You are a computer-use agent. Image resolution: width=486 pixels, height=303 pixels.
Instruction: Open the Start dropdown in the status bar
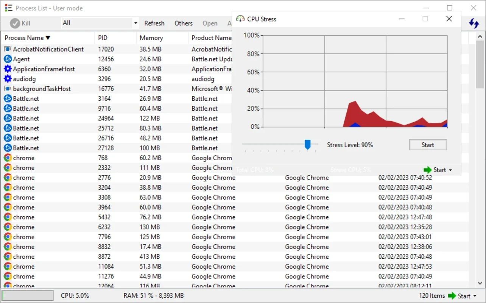(461, 296)
